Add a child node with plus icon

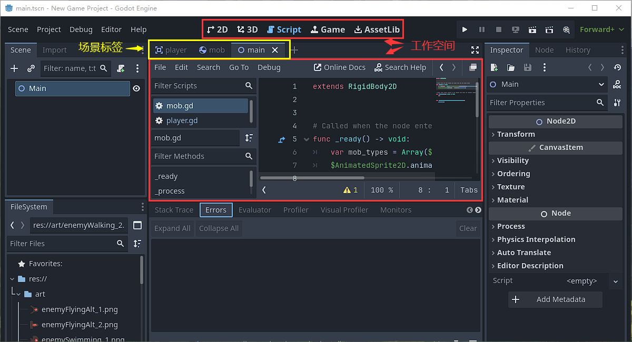(x=14, y=68)
